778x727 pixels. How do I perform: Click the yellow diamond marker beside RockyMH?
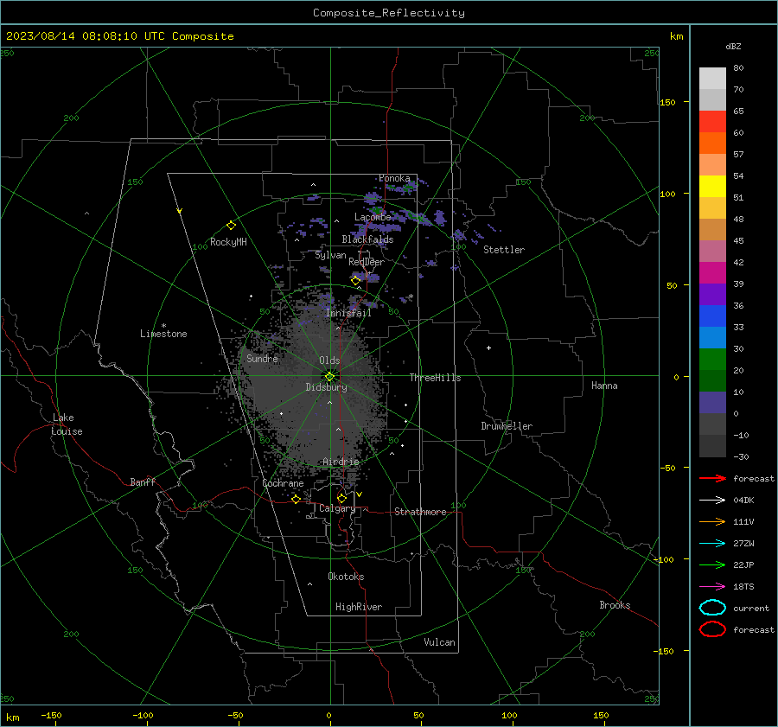click(231, 226)
